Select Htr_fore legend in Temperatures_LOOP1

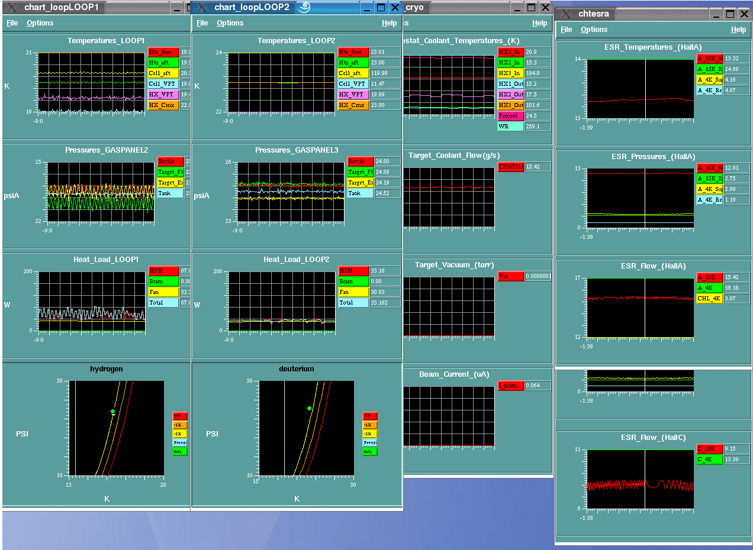point(163,52)
